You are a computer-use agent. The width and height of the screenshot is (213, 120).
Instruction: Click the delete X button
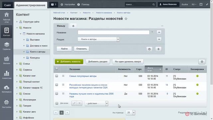coord(80,103)
